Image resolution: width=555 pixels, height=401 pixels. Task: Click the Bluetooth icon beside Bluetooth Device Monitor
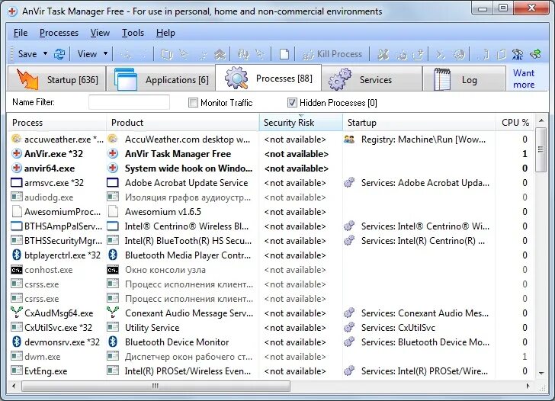pos(113,342)
